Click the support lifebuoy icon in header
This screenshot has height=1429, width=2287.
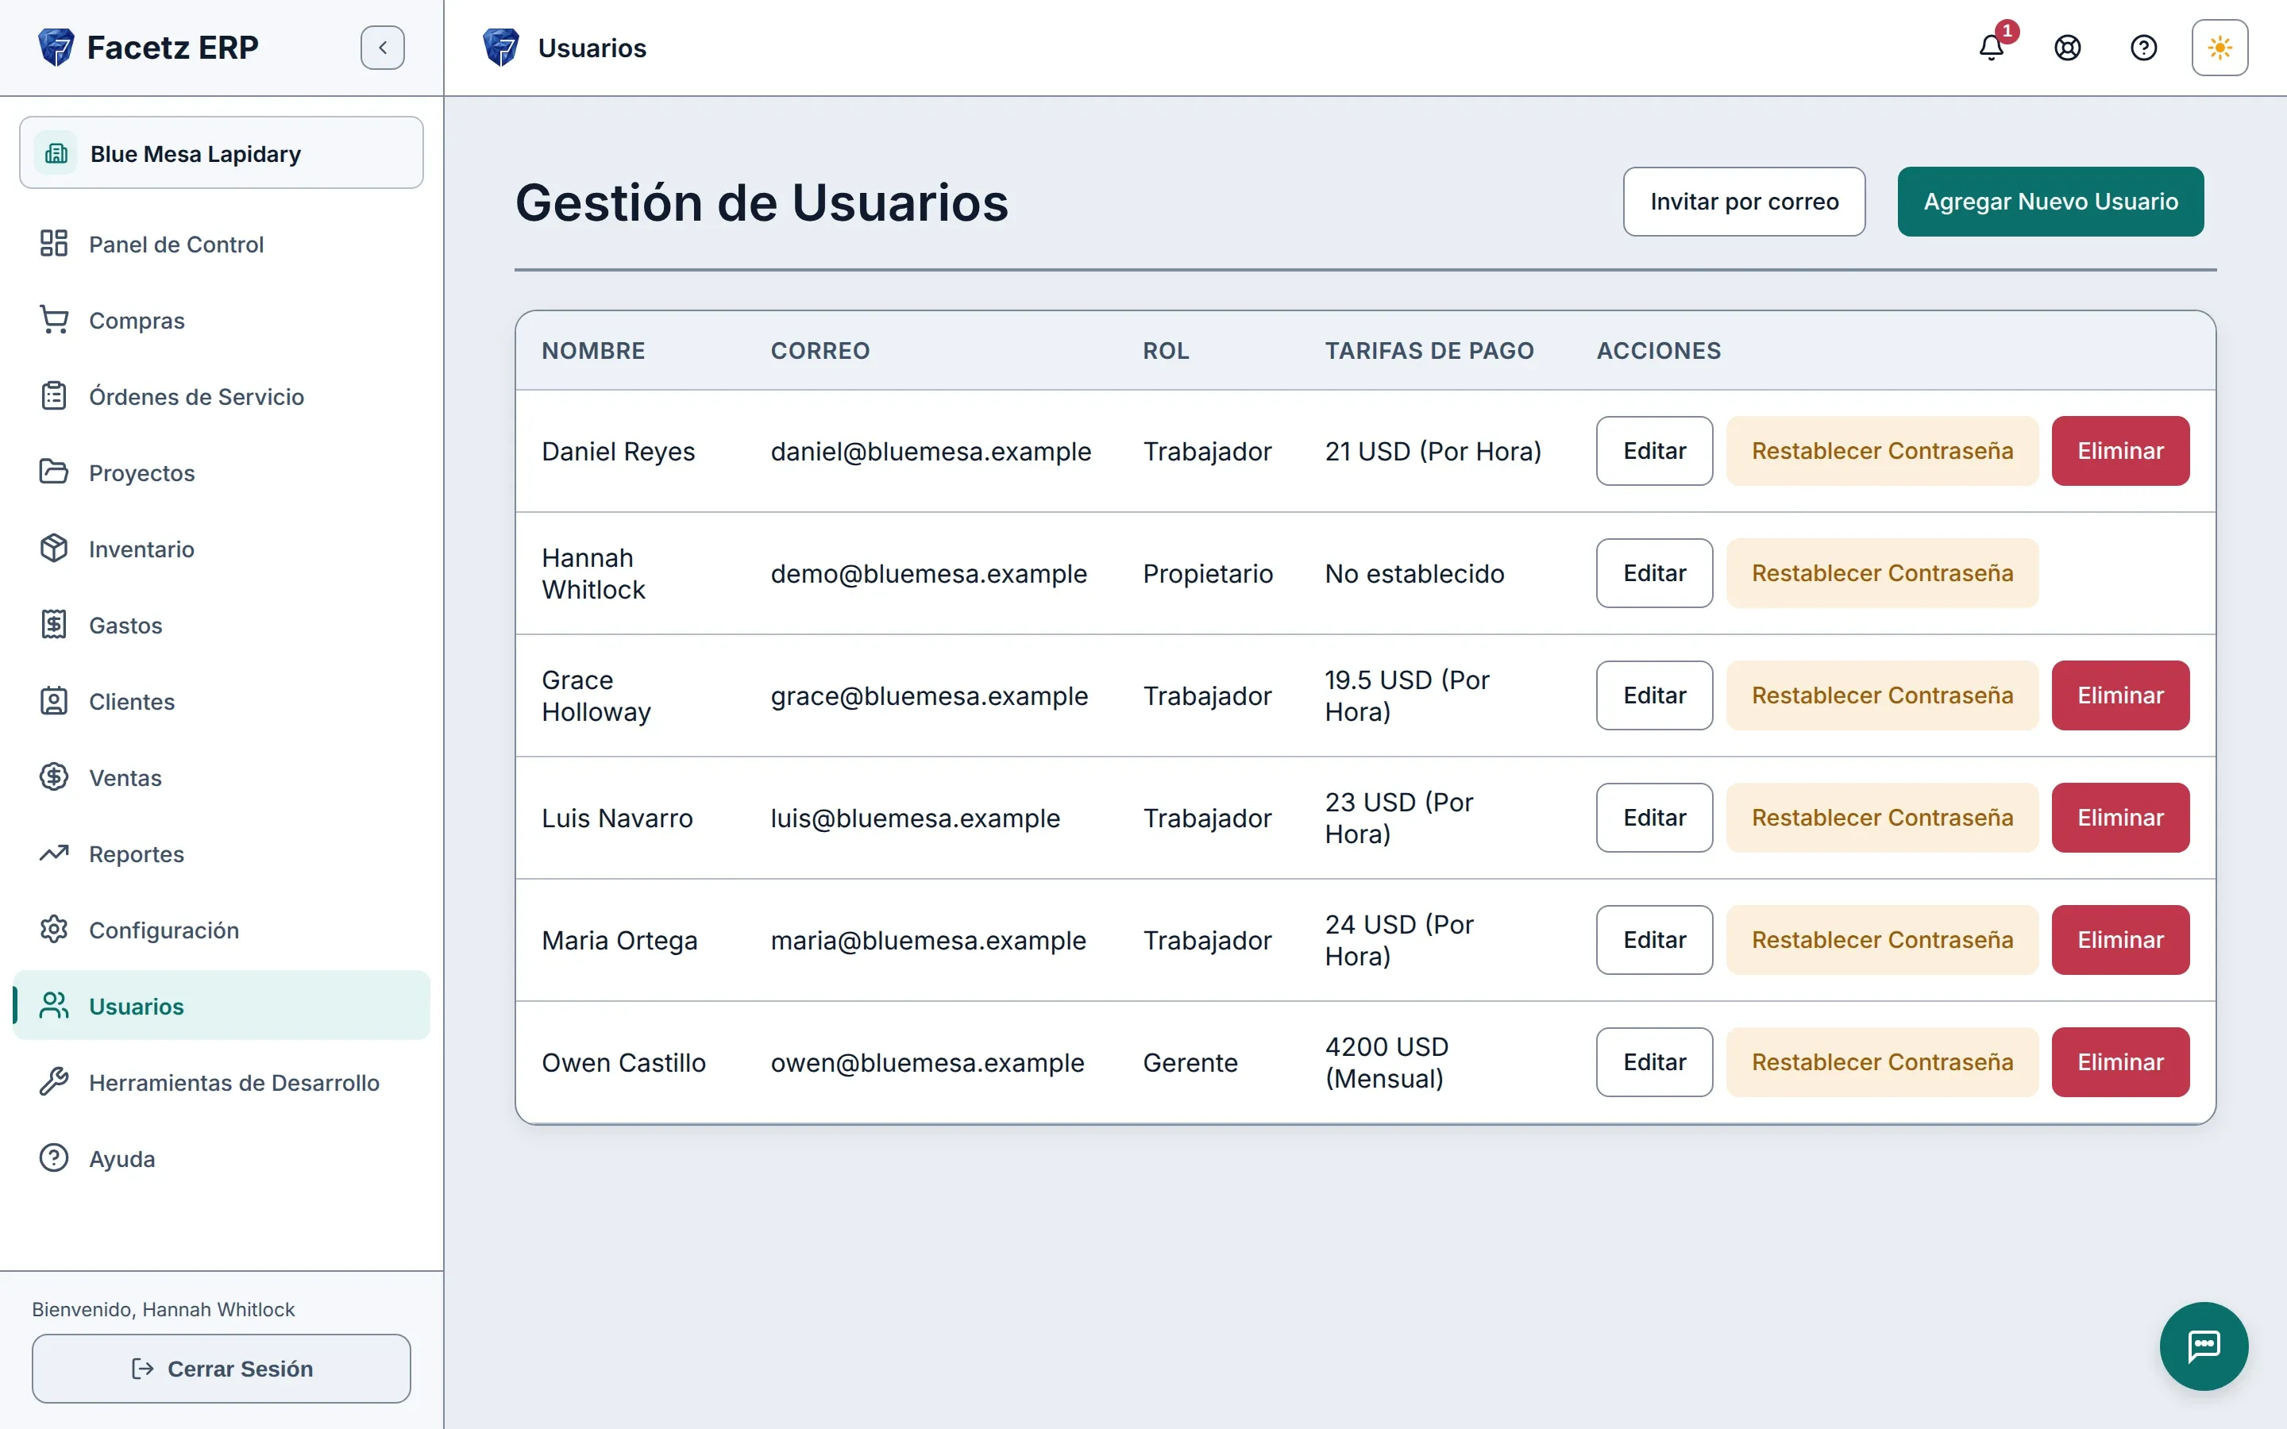pos(2068,48)
